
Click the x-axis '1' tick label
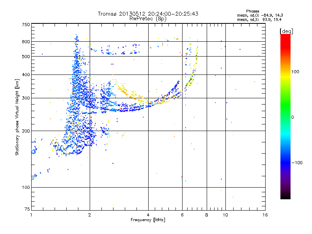point(31,215)
